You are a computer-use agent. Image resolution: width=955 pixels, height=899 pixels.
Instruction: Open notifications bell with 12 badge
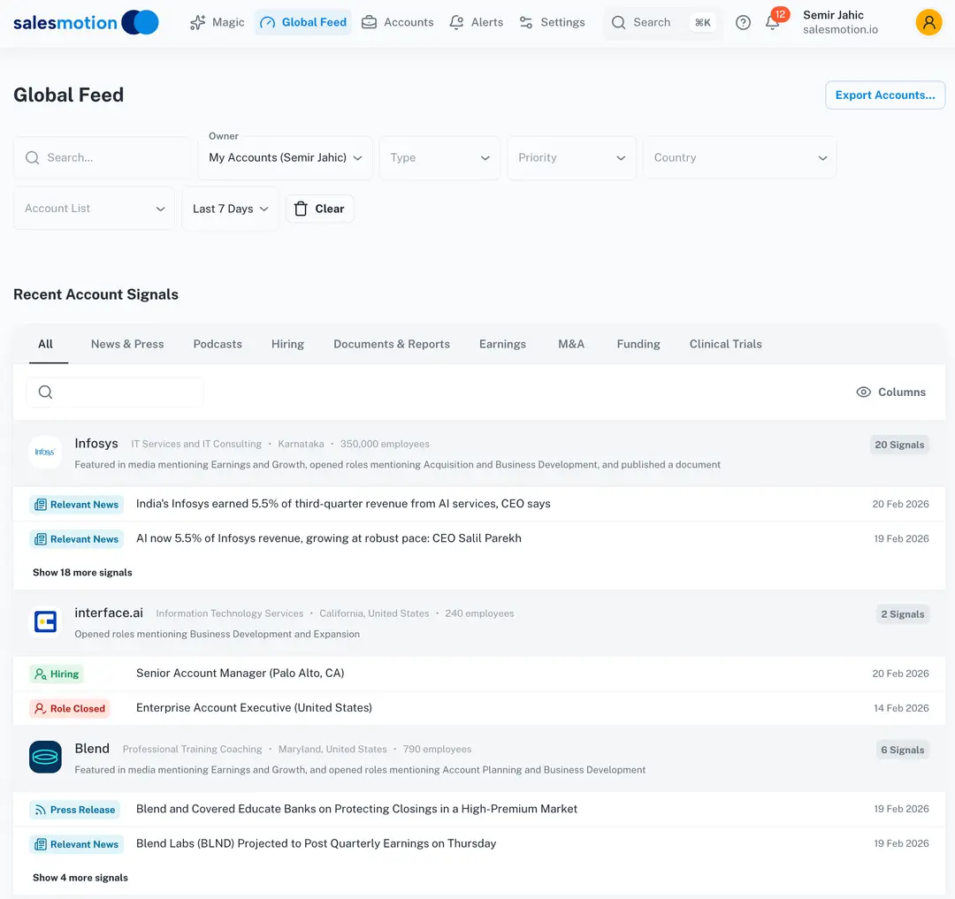click(774, 20)
